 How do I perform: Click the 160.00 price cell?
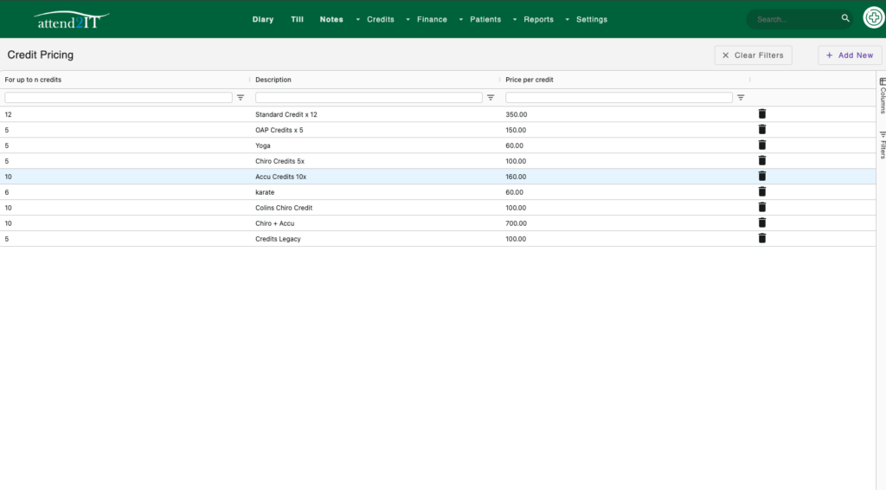516,177
